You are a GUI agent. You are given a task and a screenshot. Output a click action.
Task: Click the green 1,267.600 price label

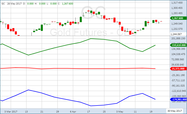pyautogui.click(x=178, y=18)
